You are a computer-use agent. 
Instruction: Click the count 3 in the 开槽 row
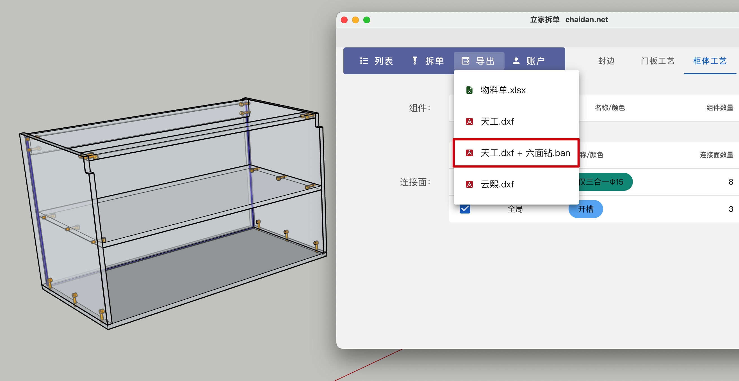pyautogui.click(x=731, y=209)
